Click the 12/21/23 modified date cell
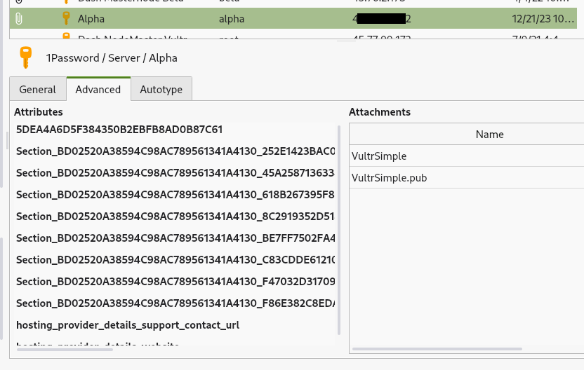 point(543,19)
